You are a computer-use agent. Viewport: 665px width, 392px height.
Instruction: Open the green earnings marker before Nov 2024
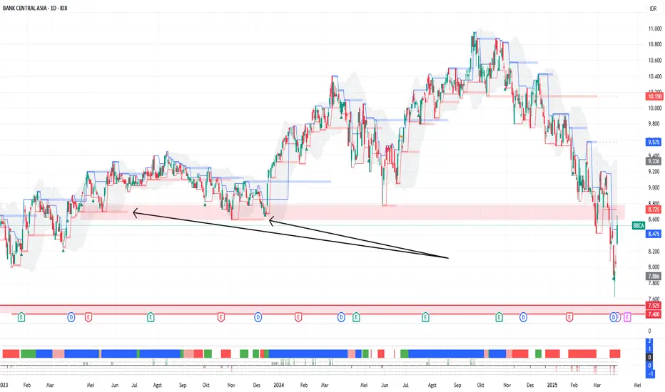499,317
